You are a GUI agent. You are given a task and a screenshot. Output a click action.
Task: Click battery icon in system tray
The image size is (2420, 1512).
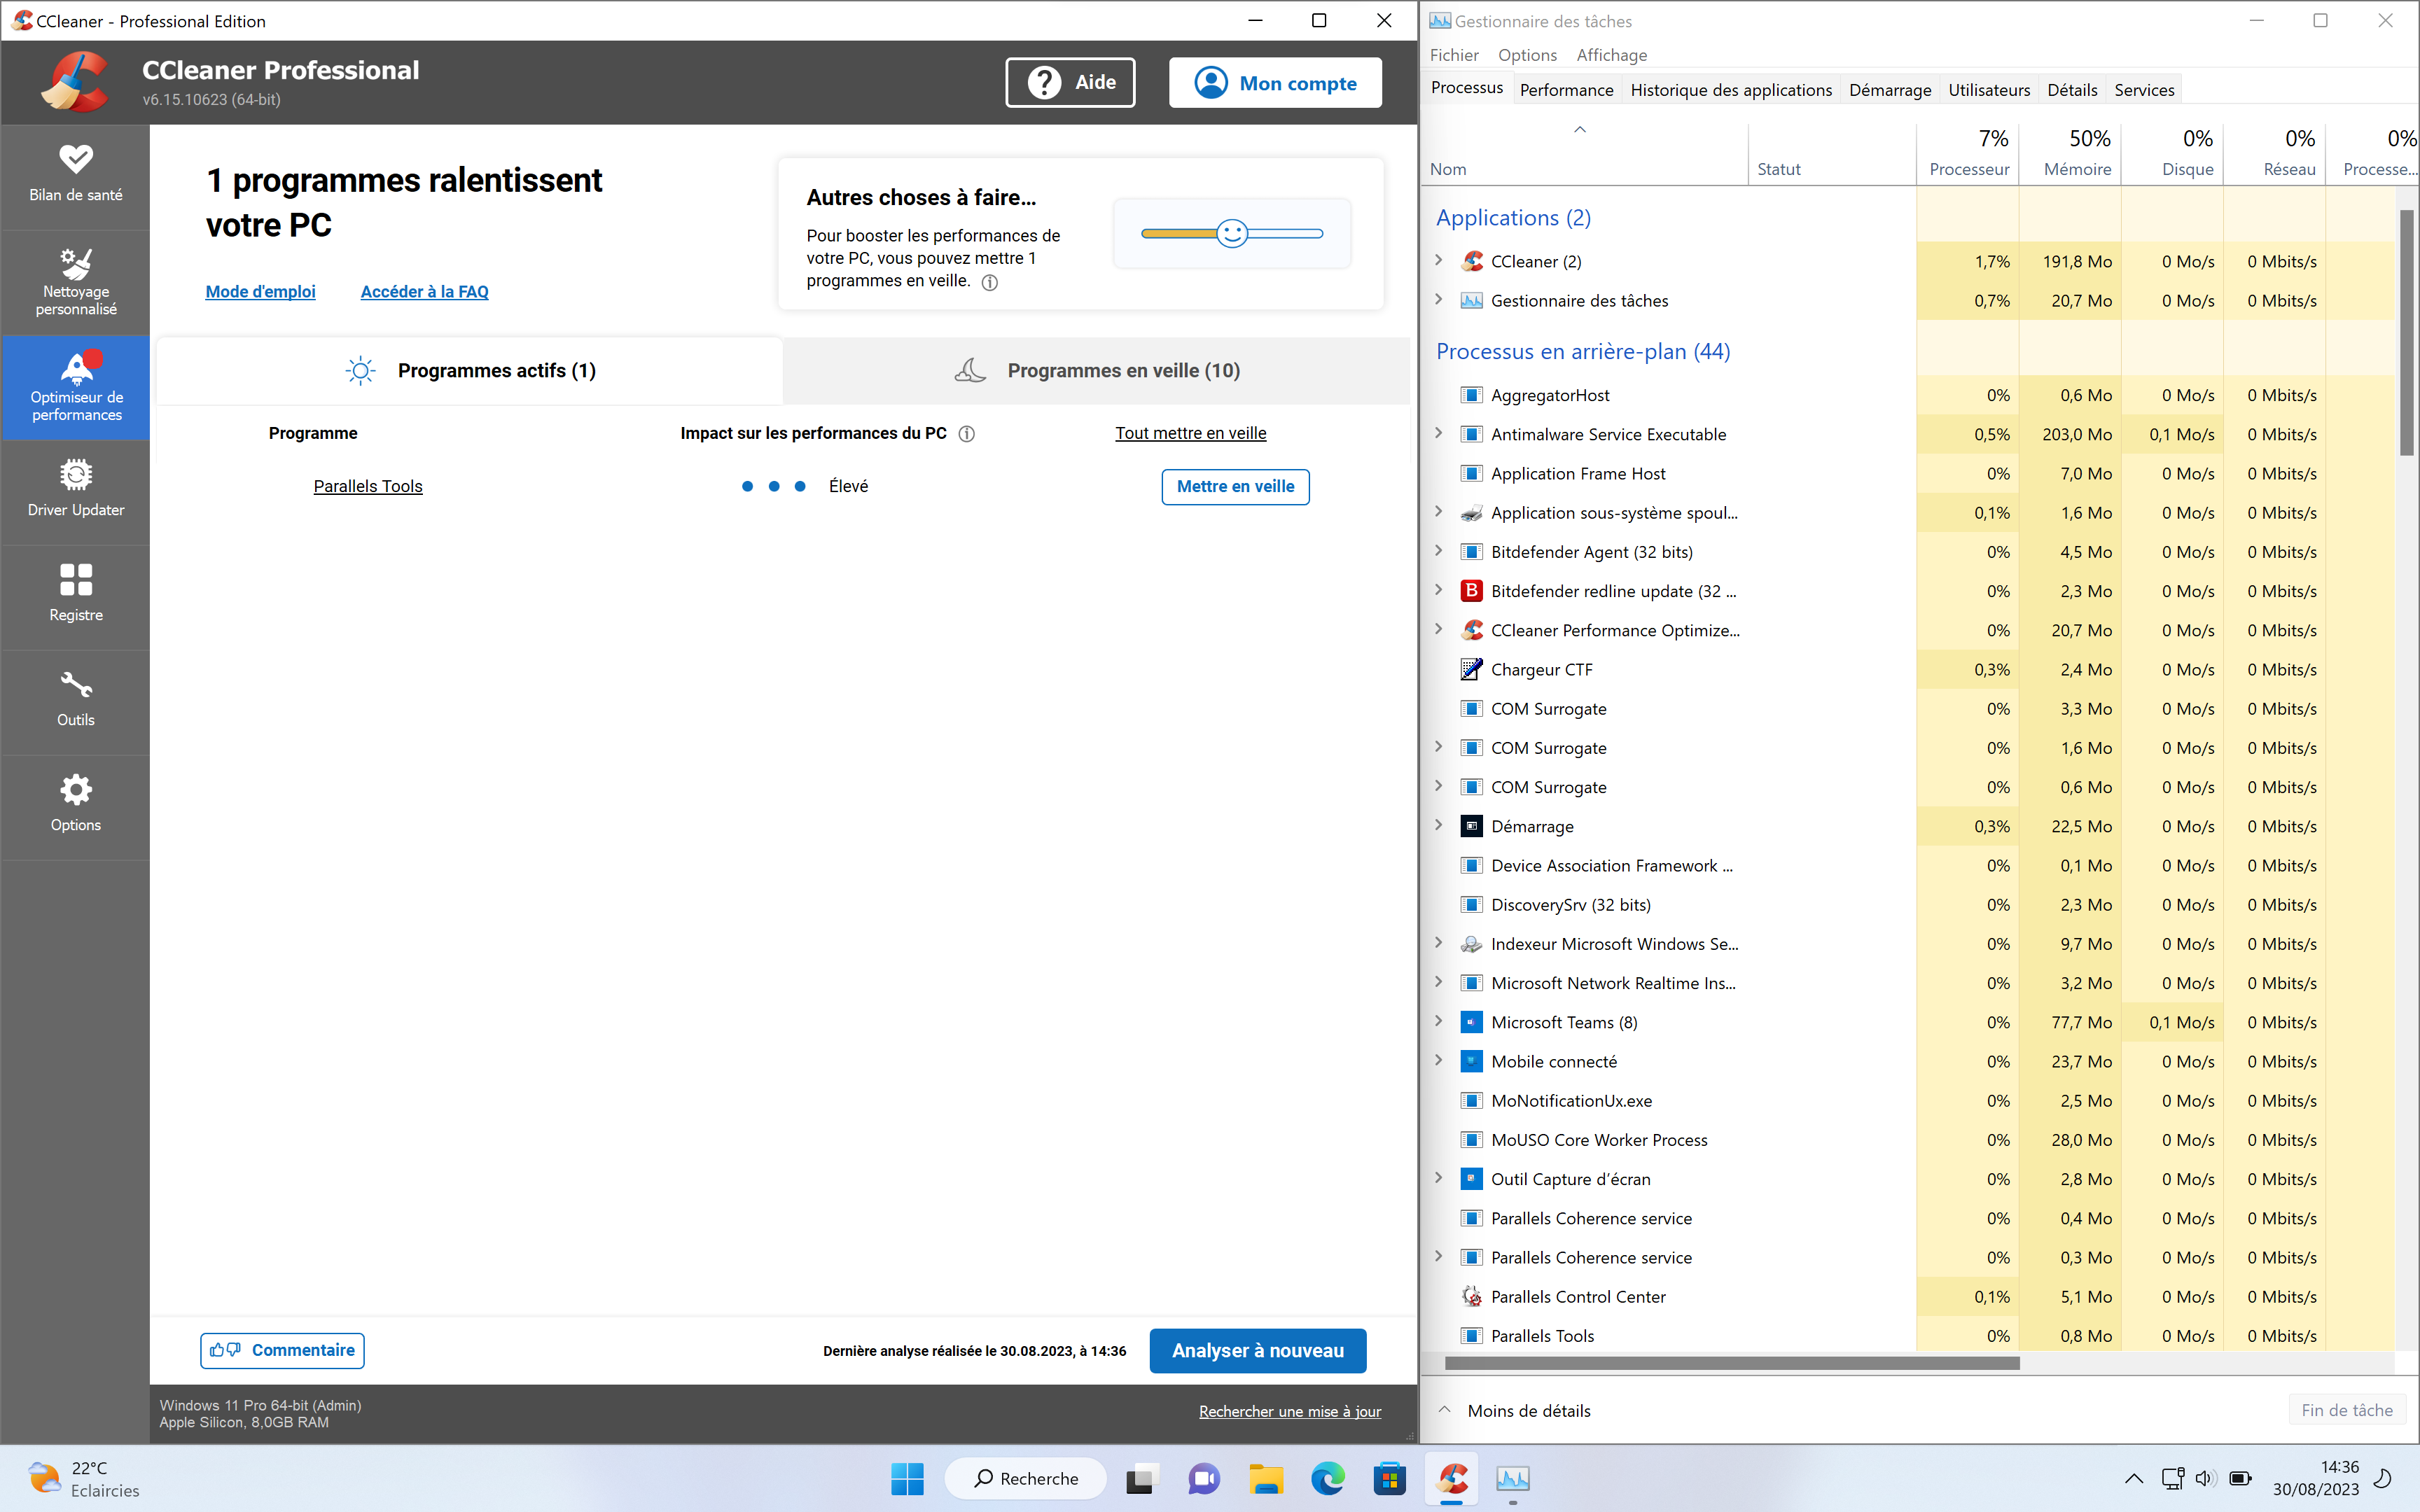pos(2240,1478)
